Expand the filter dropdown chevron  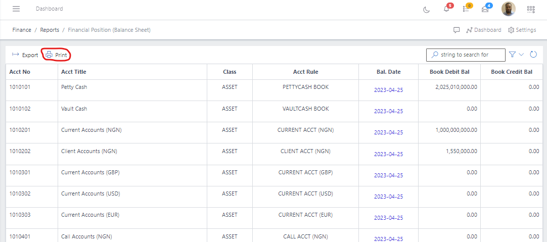521,55
